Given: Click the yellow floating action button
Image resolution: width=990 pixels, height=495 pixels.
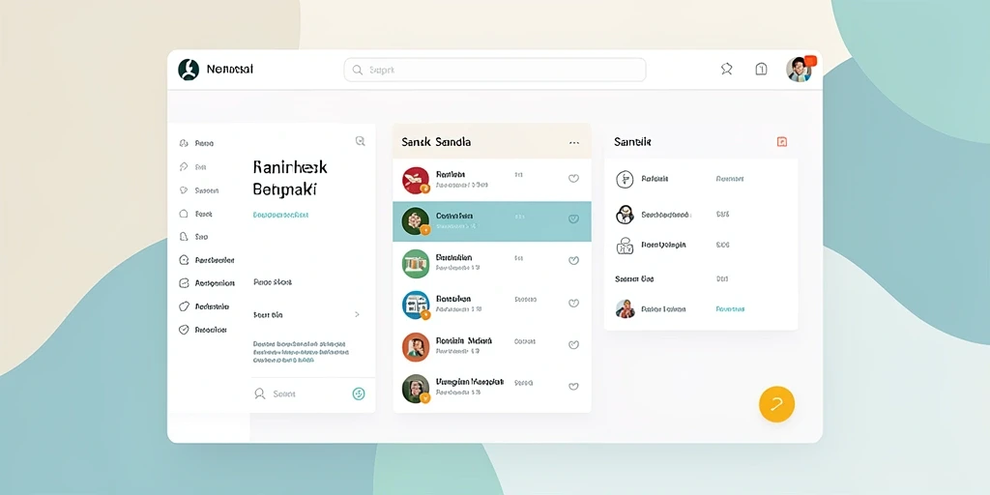Looking at the screenshot, I should 776,404.
